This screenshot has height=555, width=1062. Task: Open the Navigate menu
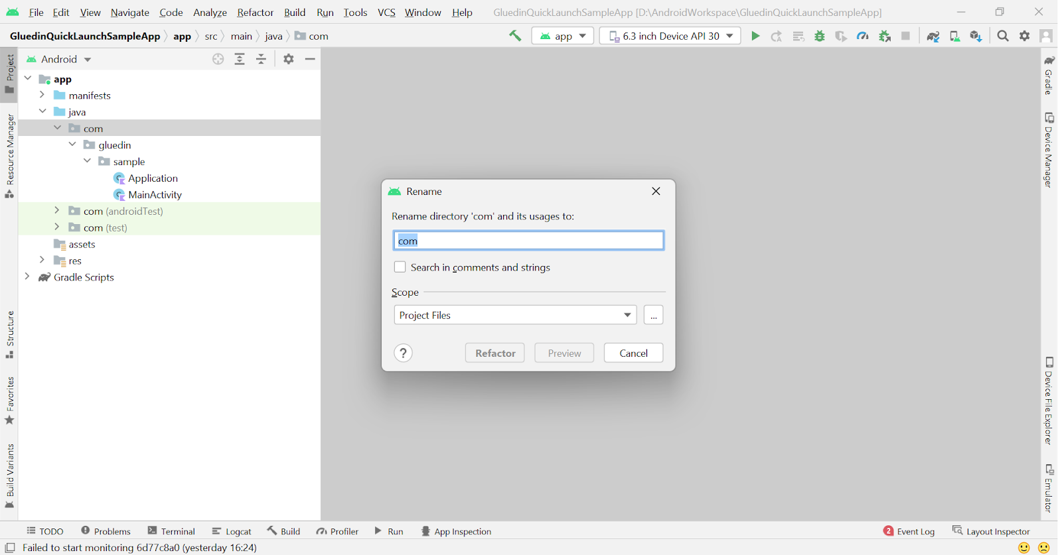tap(130, 13)
